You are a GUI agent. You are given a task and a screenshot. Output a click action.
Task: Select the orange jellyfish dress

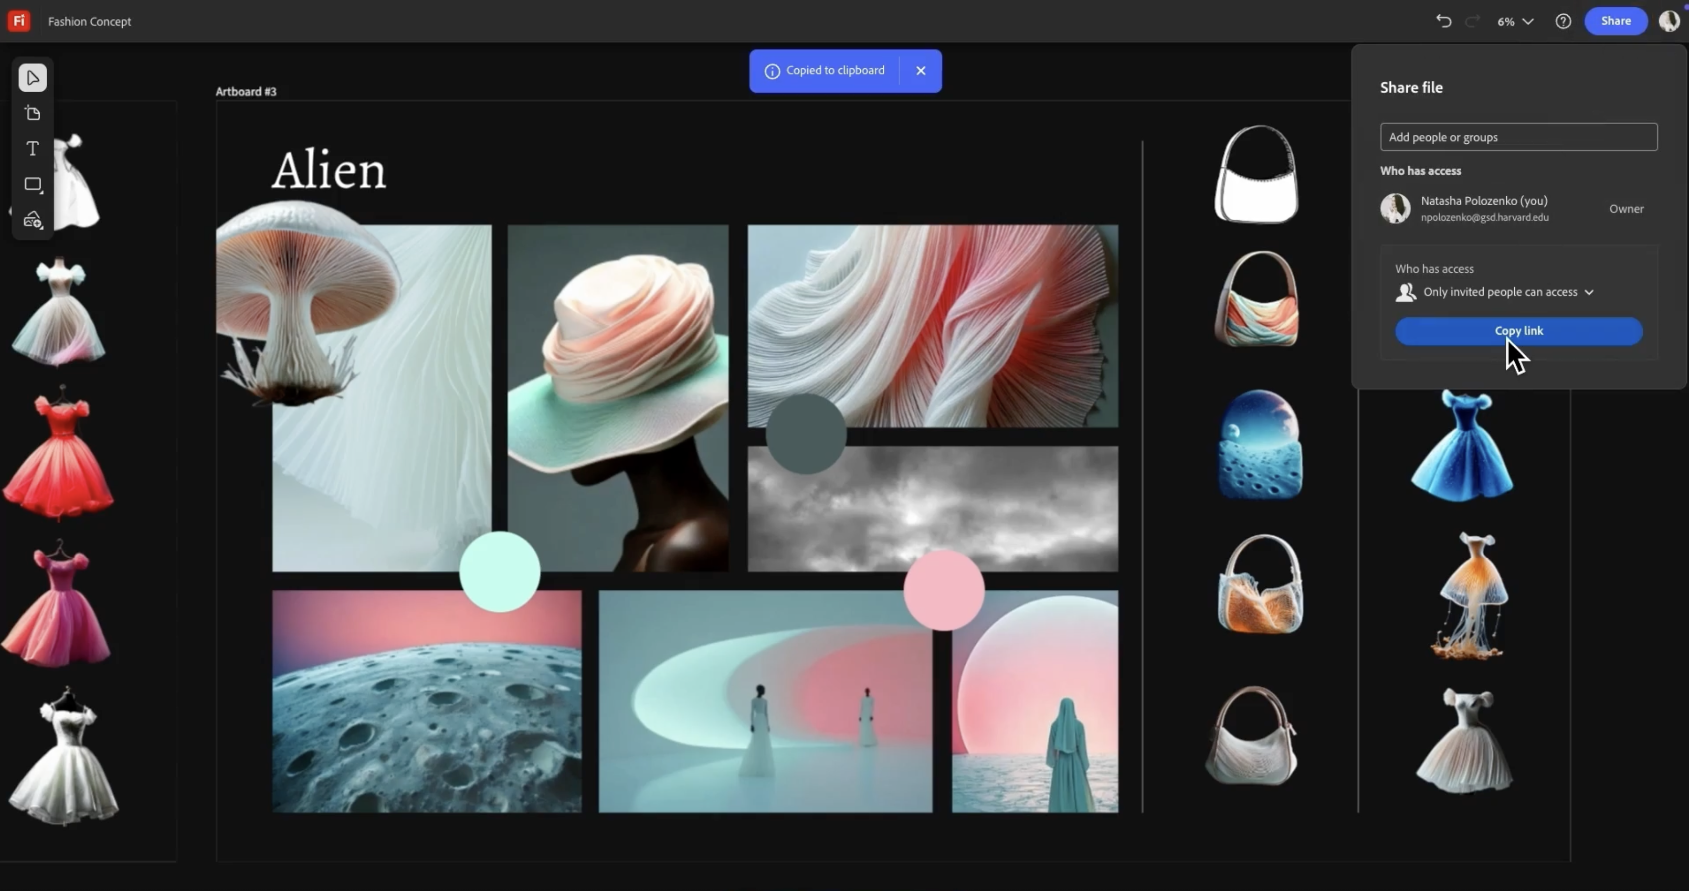(1469, 596)
